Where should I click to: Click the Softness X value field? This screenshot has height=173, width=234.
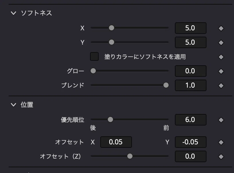coord(190,28)
